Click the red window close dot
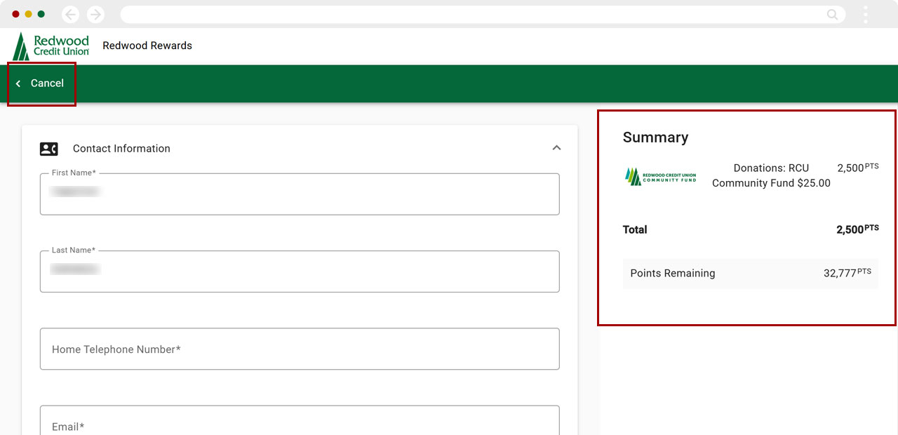 pos(15,14)
